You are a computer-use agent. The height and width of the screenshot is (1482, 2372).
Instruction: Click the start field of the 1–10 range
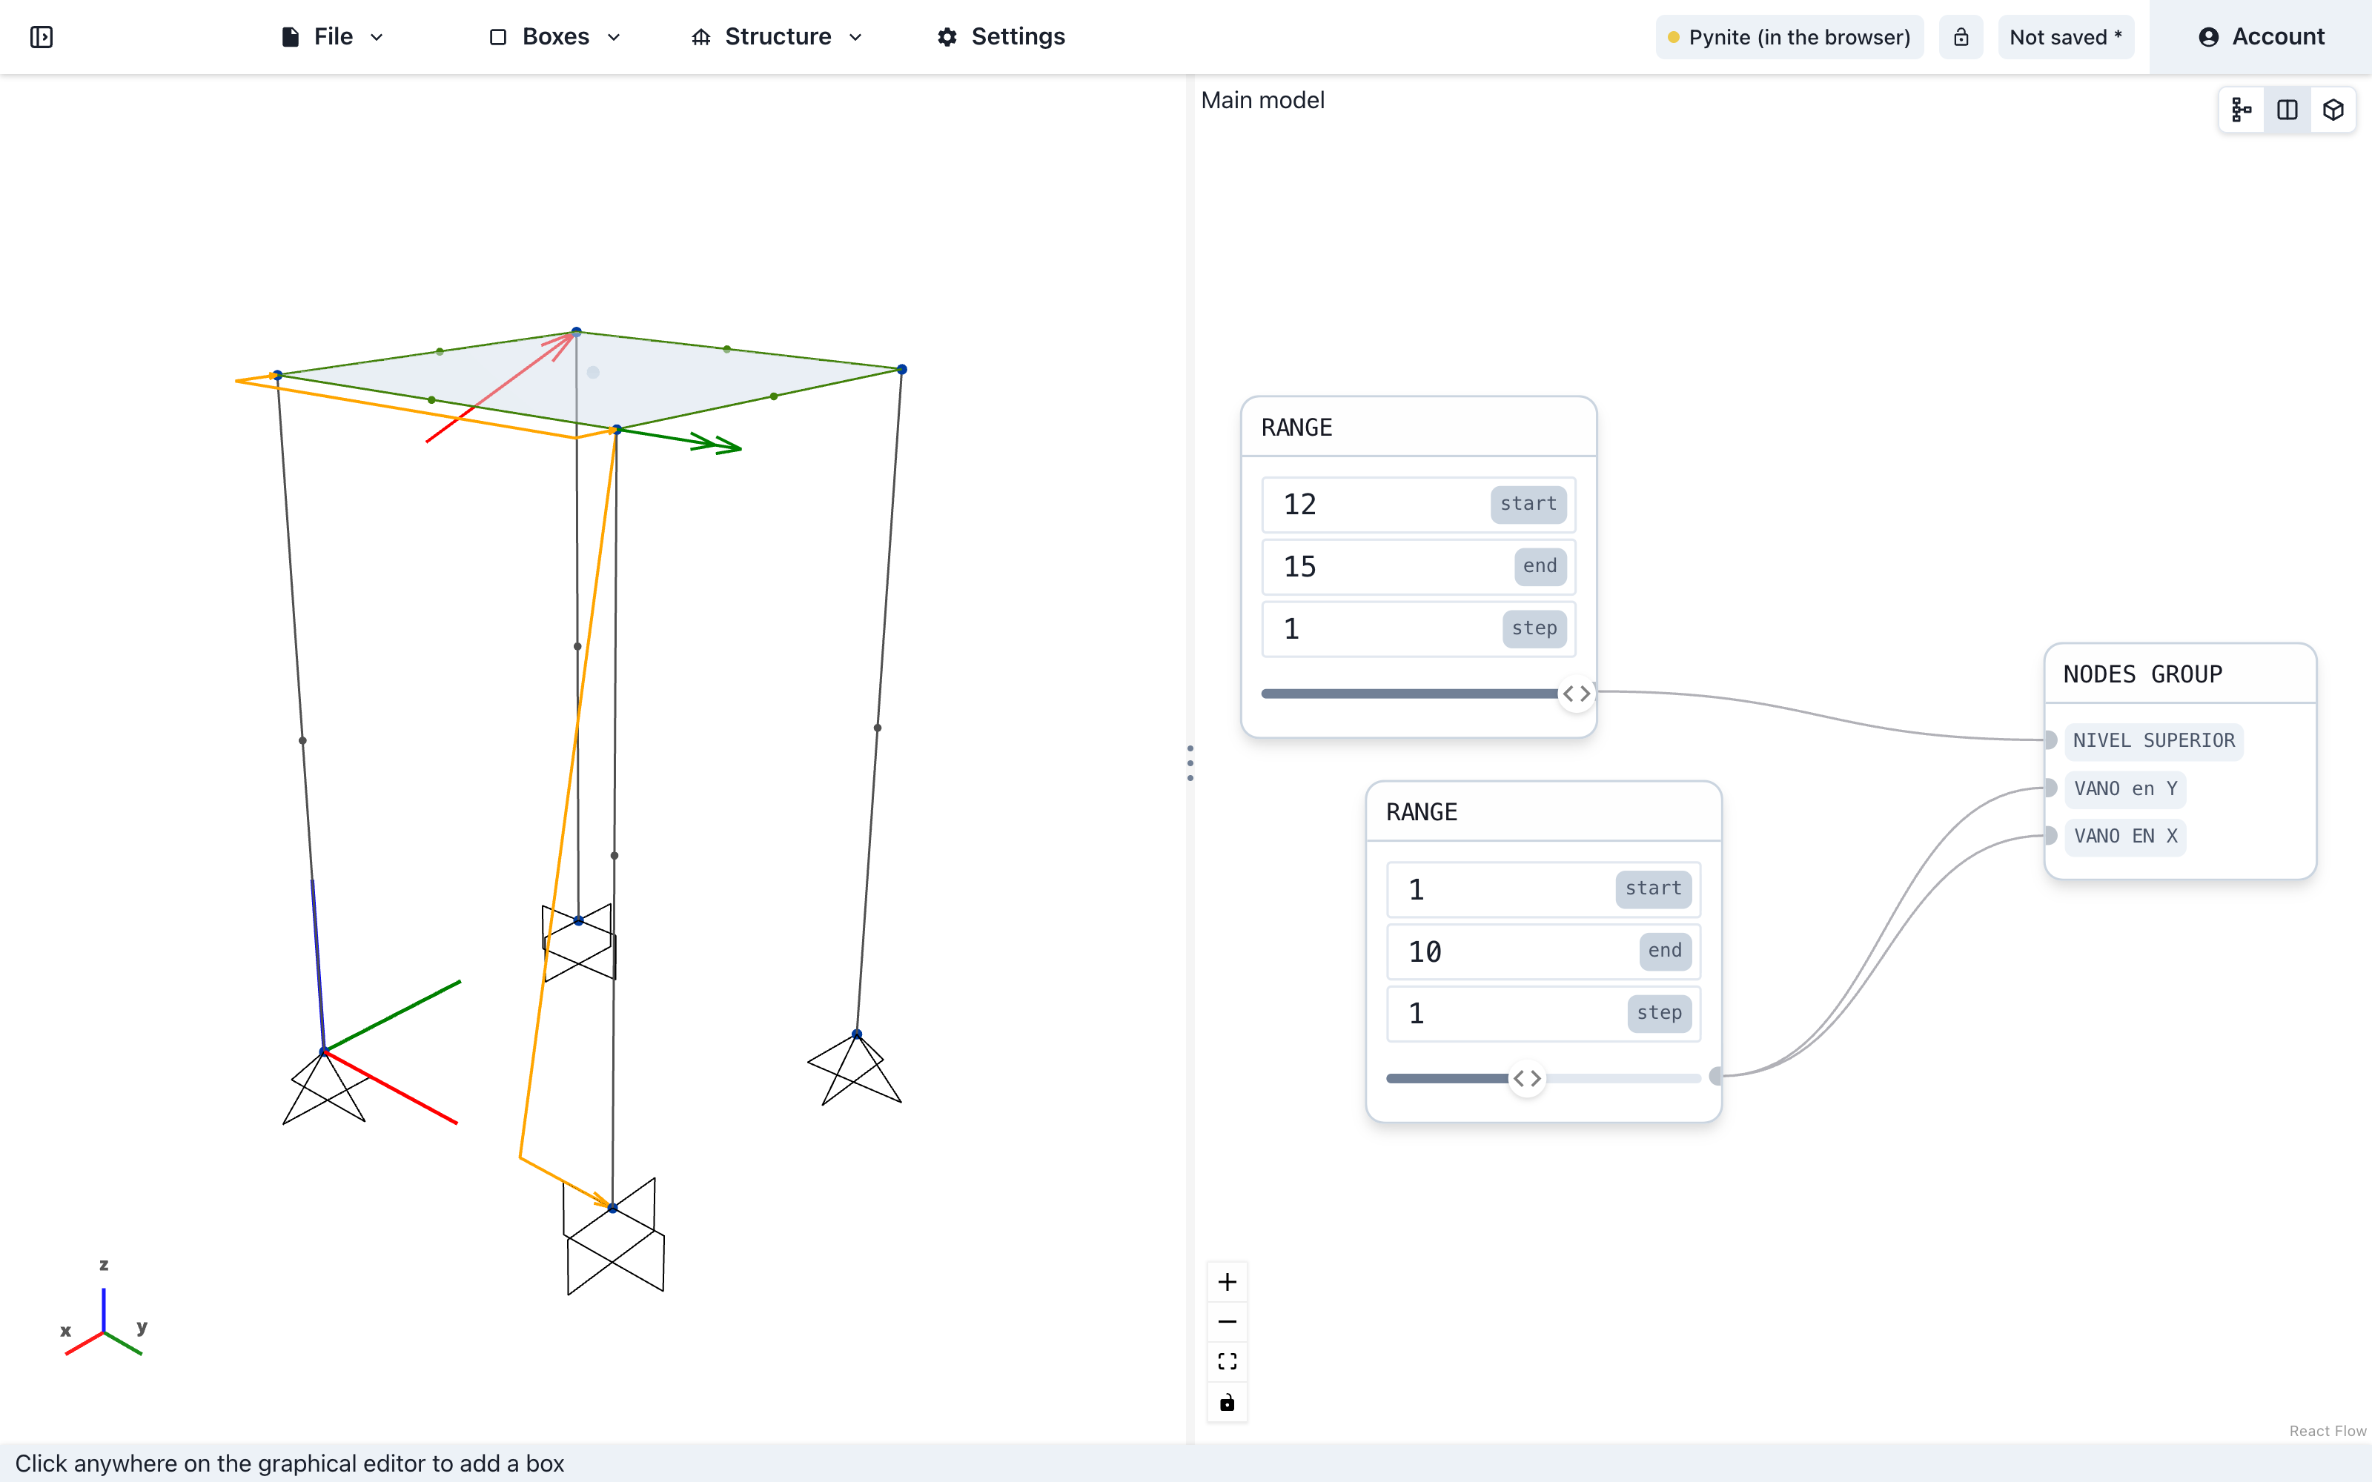pos(1544,889)
